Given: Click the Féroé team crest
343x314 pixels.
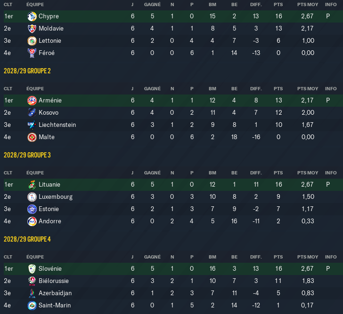Looking at the screenshot, I should coord(32,53).
